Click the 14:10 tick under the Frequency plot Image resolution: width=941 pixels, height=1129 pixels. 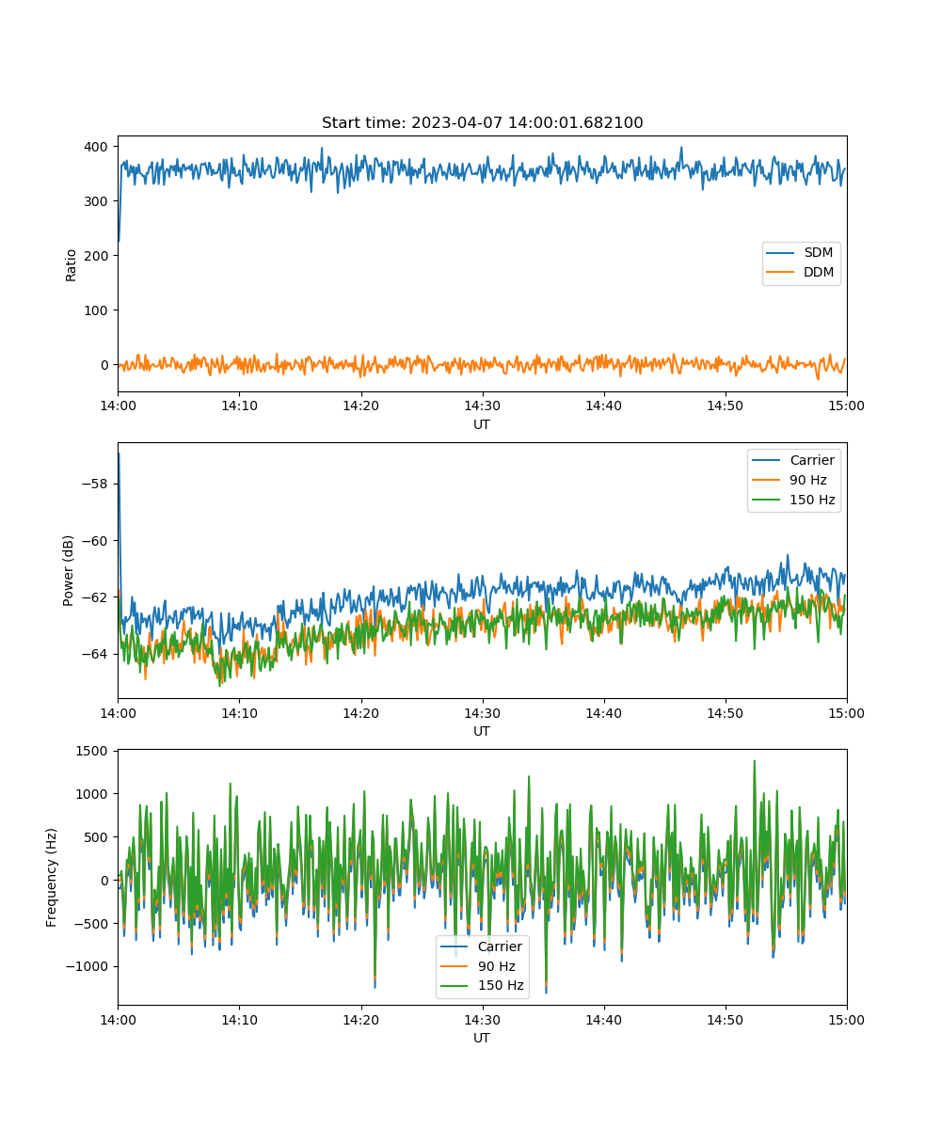tap(239, 1019)
